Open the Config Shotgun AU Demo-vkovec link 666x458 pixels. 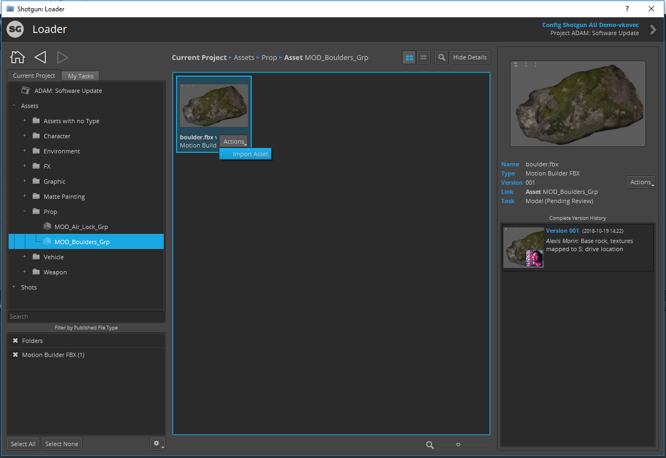click(x=590, y=24)
